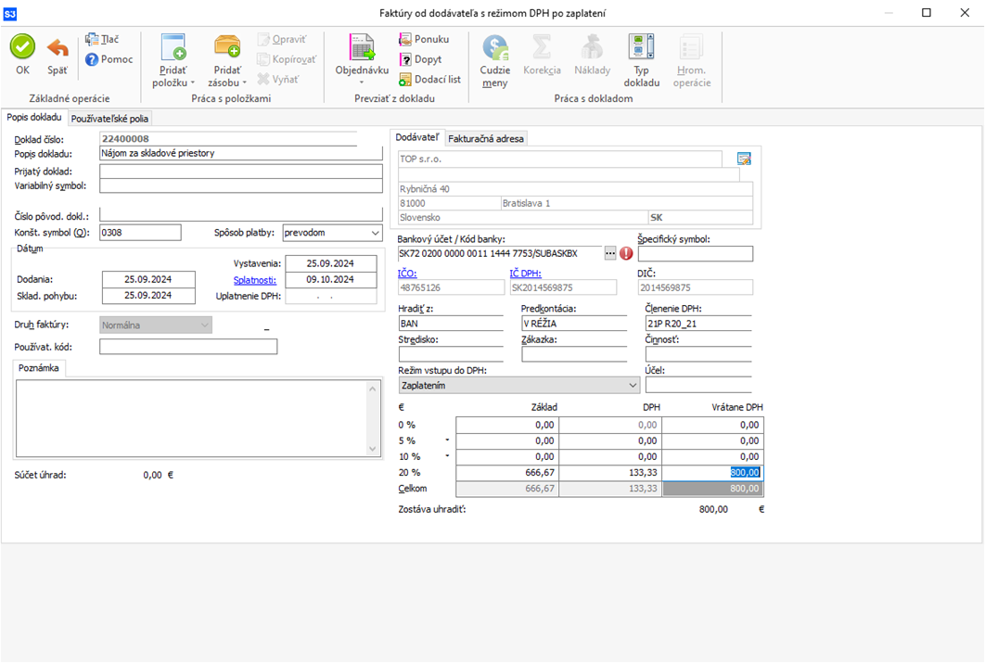
Task: Click the Typ dokladu icon
Action: 641,47
